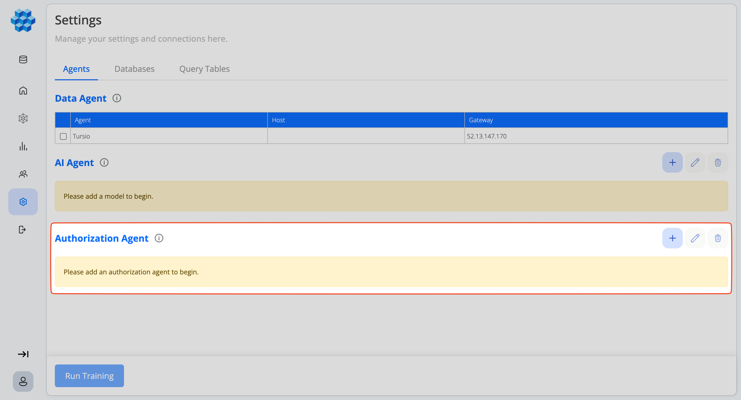Expand the sidebar with arrow icon
Viewport: 741px width, 400px height.
click(23, 354)
